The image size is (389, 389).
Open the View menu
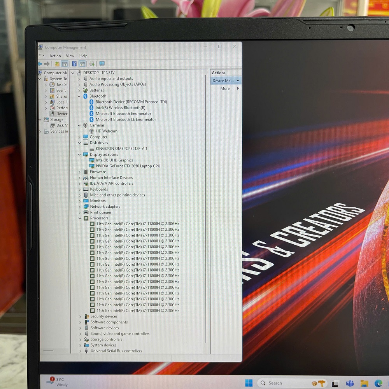70,56
